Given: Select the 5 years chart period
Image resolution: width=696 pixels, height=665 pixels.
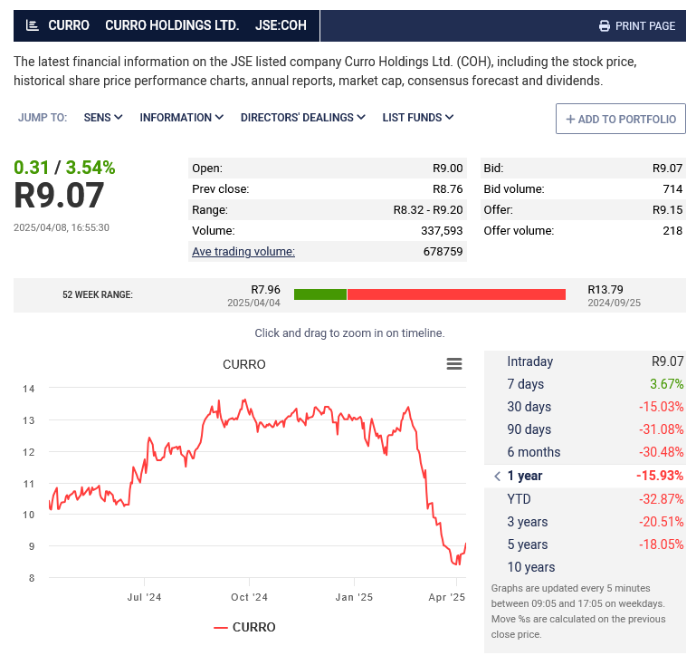Looking at the screenshot, I should click(585, 545).
